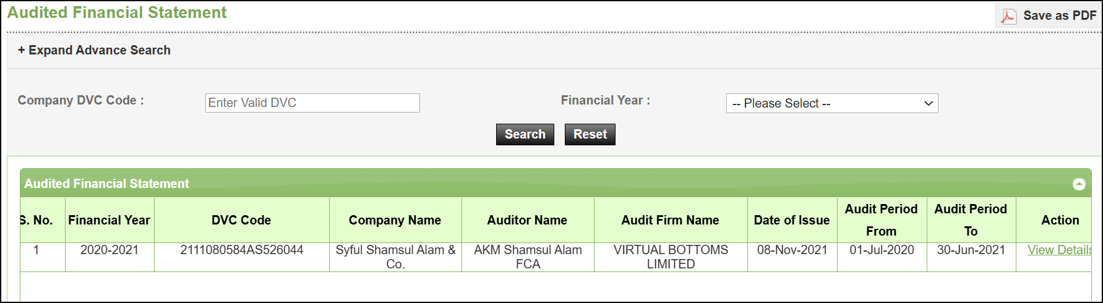Image resolution: width=1103 pixels, height=303 pixels.
Task: Open the View Details link
Action: click(1059, 250)
